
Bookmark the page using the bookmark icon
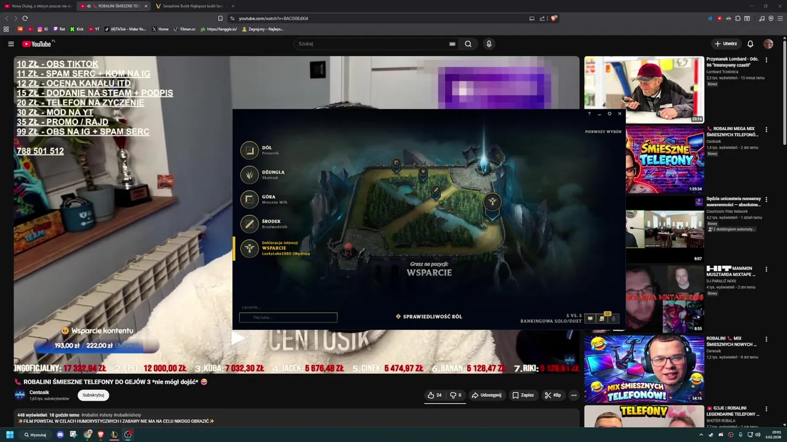coord(220,18)
